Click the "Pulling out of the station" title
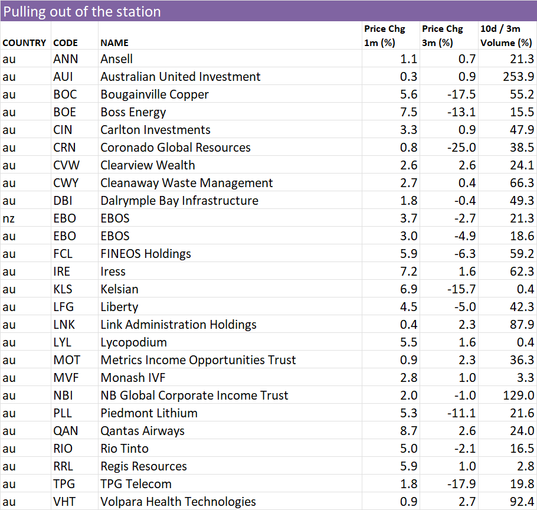 pyautogui.click(x=82, y=12)
